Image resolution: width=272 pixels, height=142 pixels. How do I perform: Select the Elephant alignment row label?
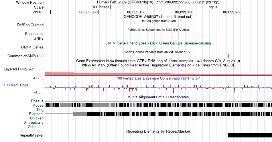(x=36, y=114)
